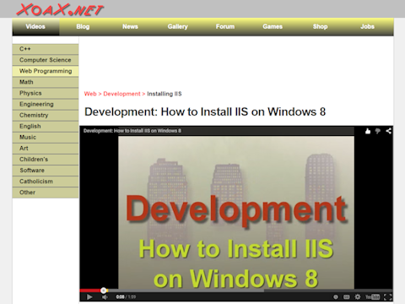Image resolution: width=405 pixels, height=304 pixels.
Task: Like the video with thumbs up icon
Action: pos(368,131)
